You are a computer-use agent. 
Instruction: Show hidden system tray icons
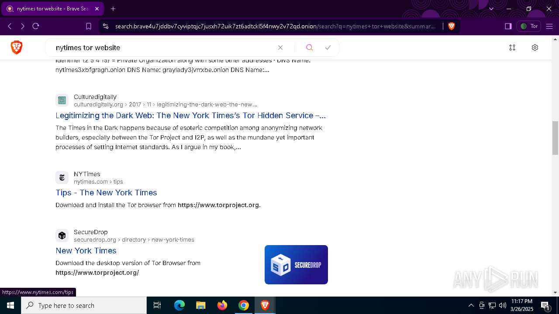click(471, 305)
